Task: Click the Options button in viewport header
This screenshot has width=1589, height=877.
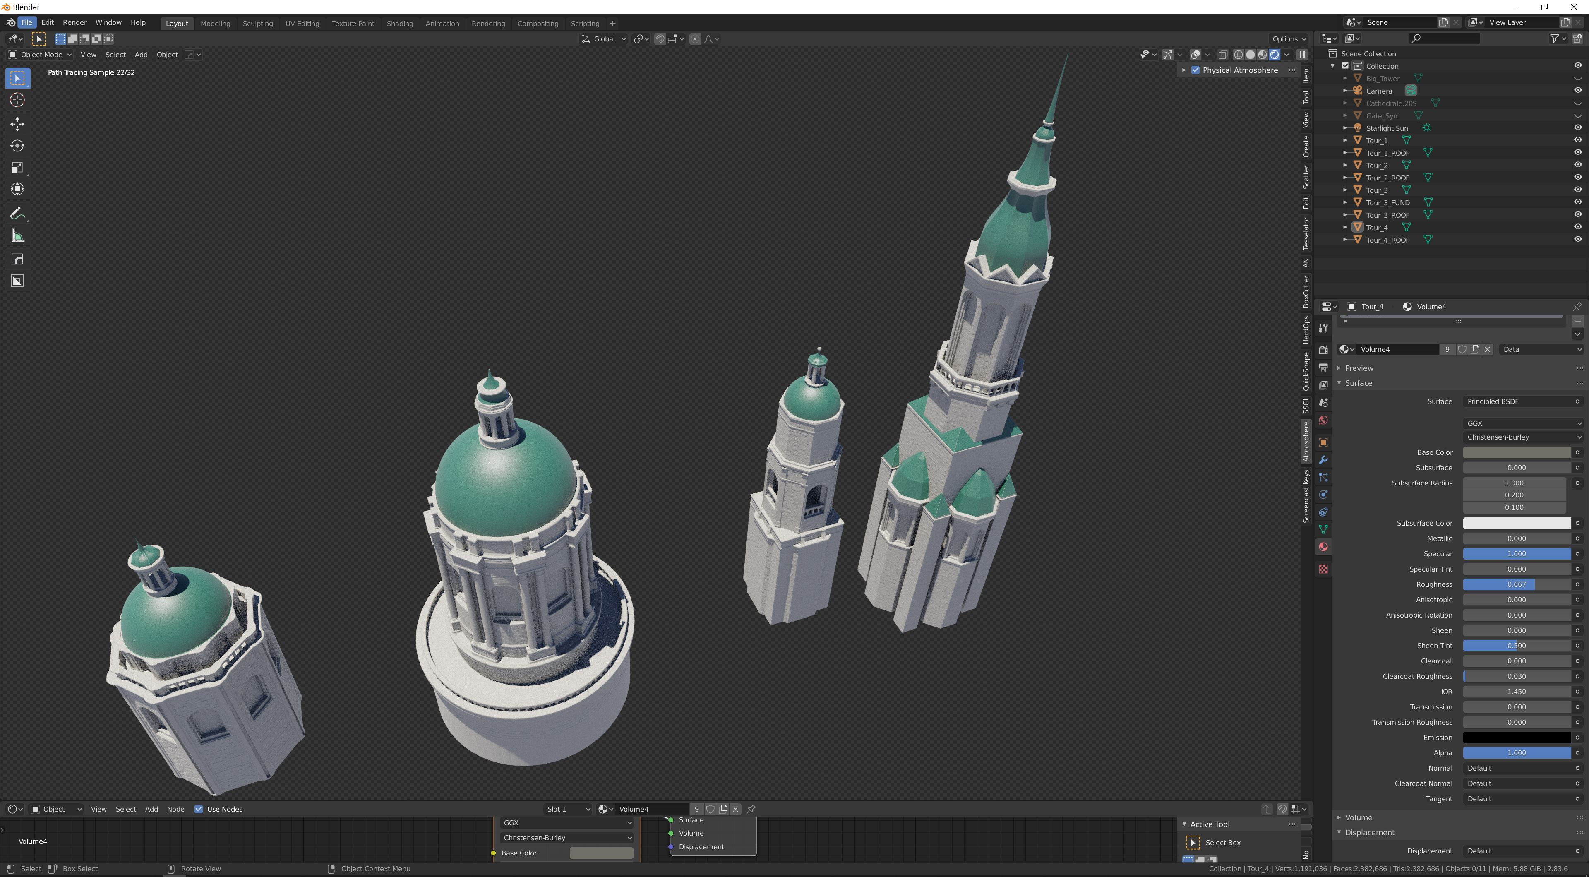Action: [x=1289, y=39]
